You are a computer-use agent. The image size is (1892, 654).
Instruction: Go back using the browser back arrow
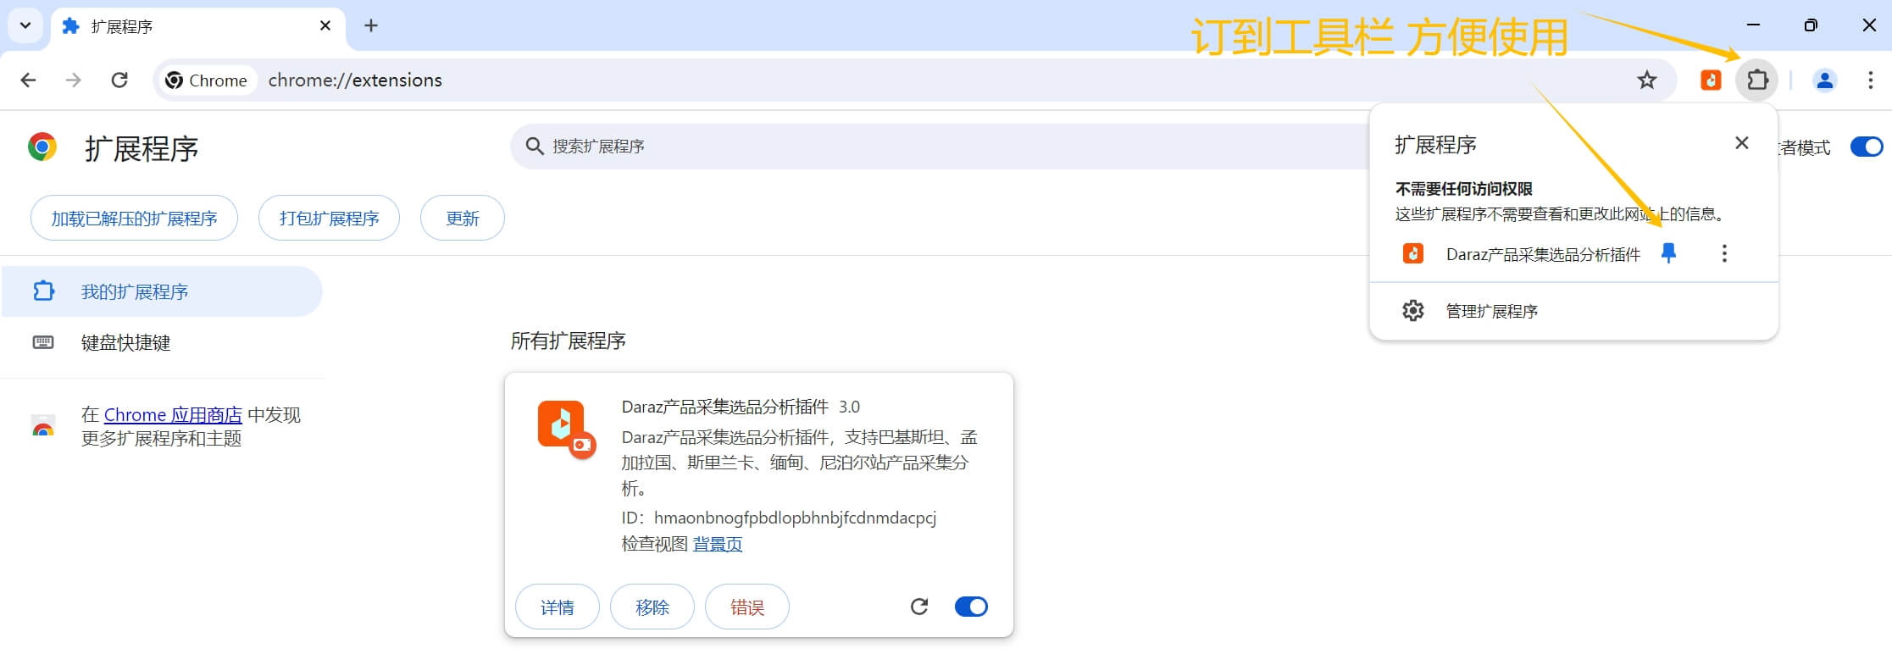28,80
